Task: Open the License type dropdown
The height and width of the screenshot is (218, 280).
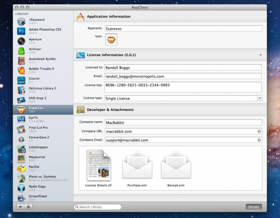Action: pyautogui.click(x=259, y=98)
